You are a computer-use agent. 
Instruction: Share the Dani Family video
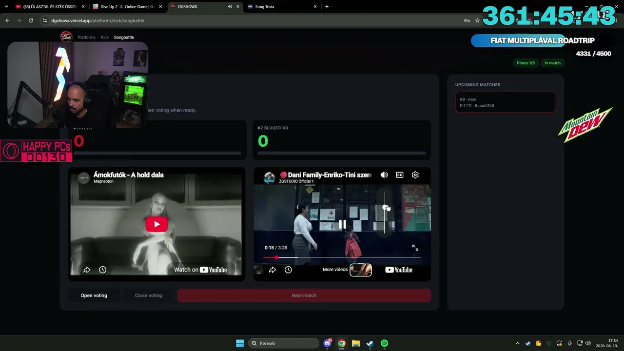(273, 270)
